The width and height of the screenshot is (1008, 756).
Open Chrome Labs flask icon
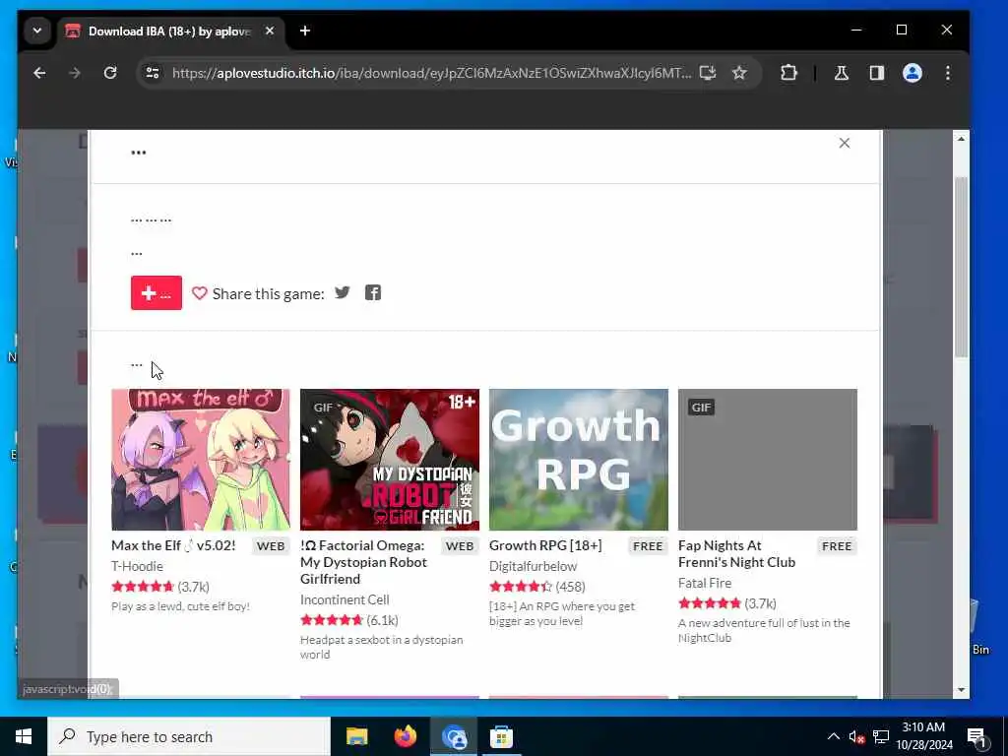[842, 73]
